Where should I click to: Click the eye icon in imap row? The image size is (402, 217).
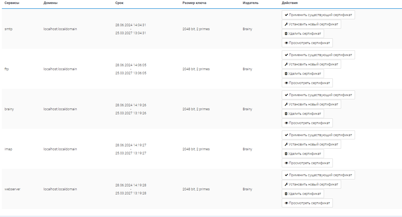(286, 163)
